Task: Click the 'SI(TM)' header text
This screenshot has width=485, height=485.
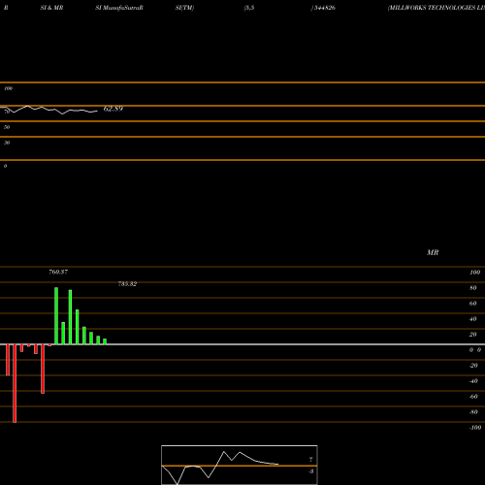Action: coord(184,8)
